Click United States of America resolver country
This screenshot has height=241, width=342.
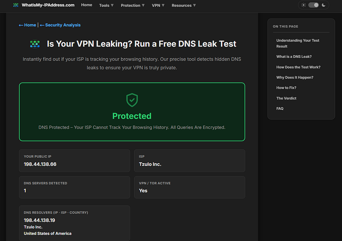(x=47, y=234)
